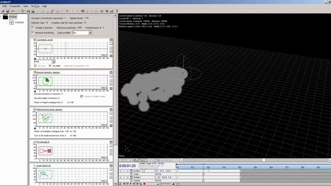
Task: Click the four-squares icon on Emission direction graph
Action: coord(111,88)
